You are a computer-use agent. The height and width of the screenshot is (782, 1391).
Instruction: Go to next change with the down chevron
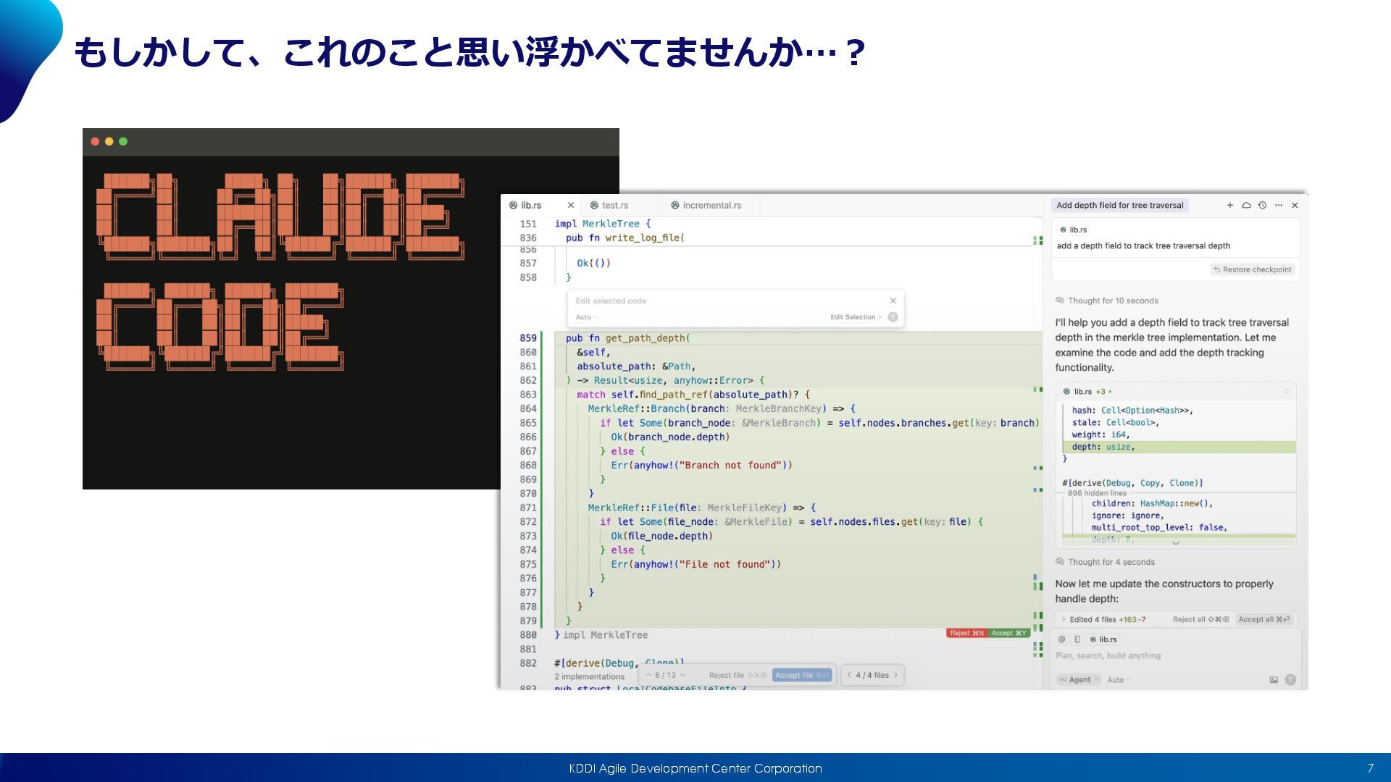click(x=682, y=676)
